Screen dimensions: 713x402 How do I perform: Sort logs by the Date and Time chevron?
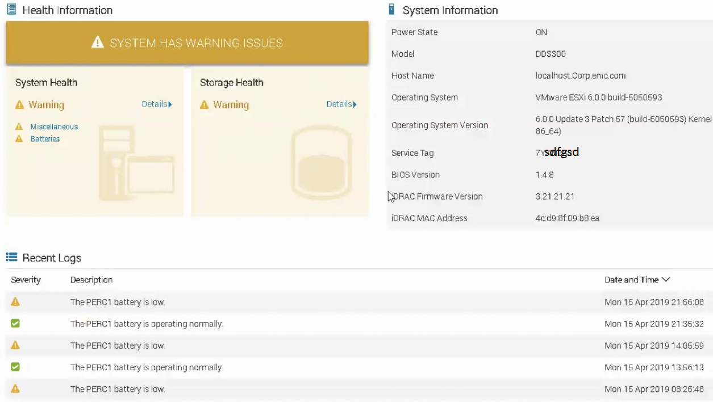point(666,280)
